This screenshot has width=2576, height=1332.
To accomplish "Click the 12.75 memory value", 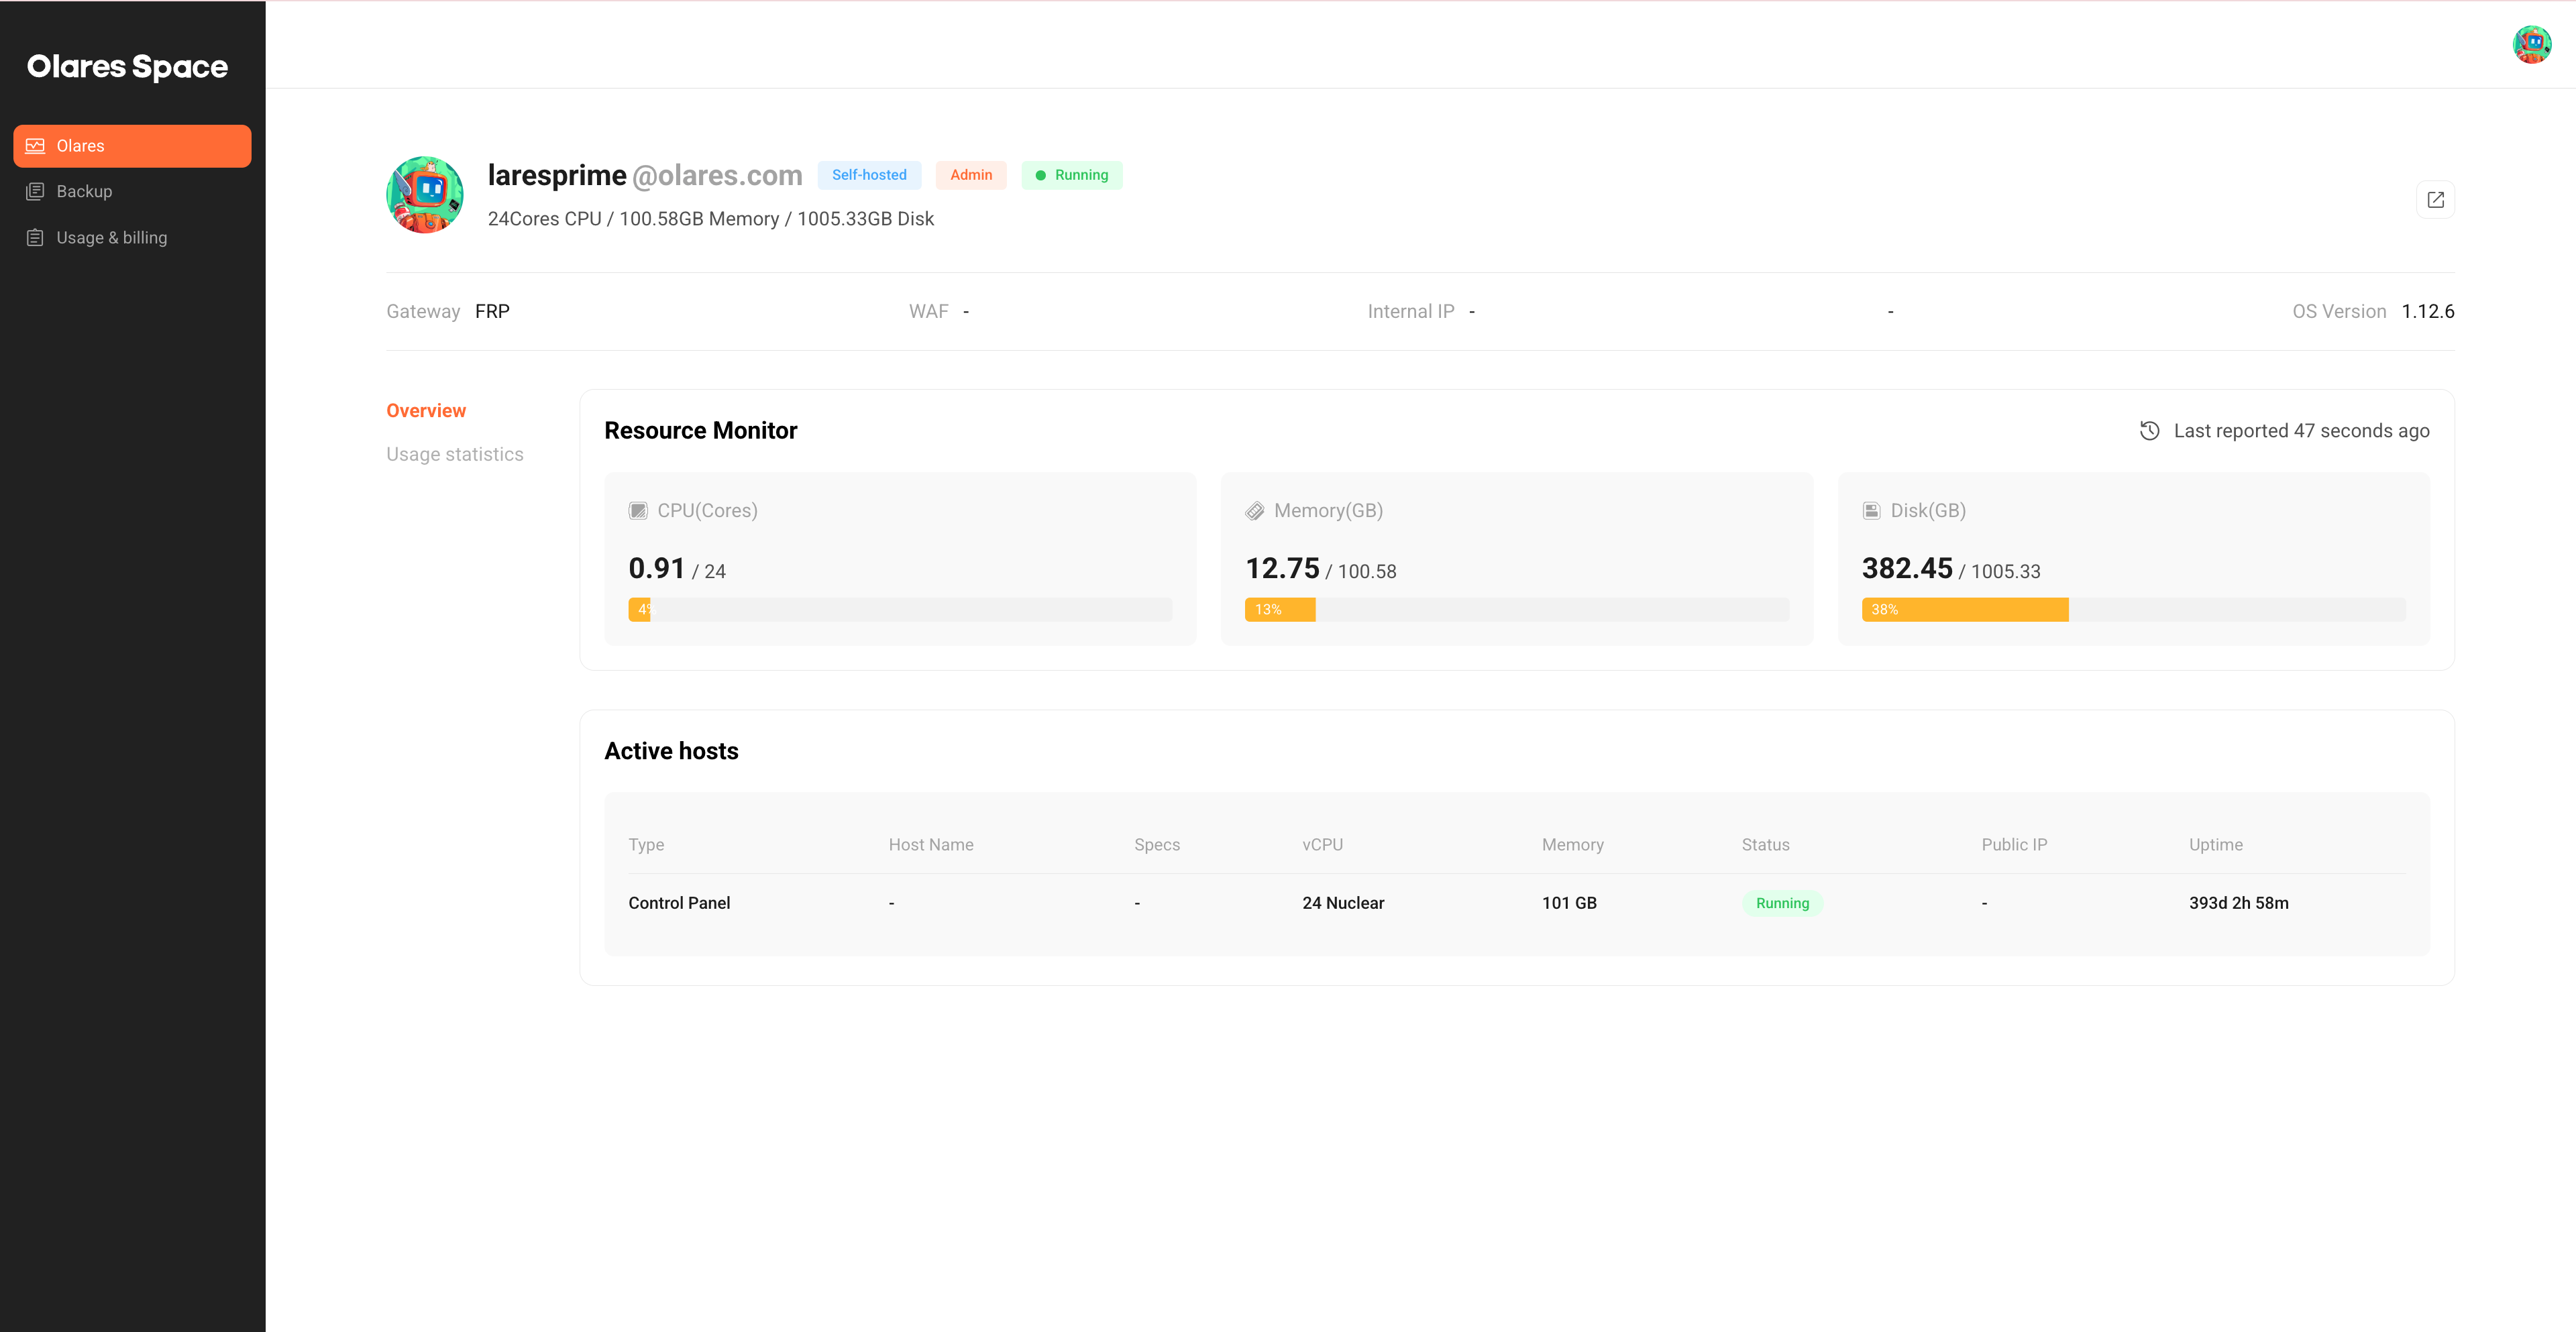I will 1282,568.
